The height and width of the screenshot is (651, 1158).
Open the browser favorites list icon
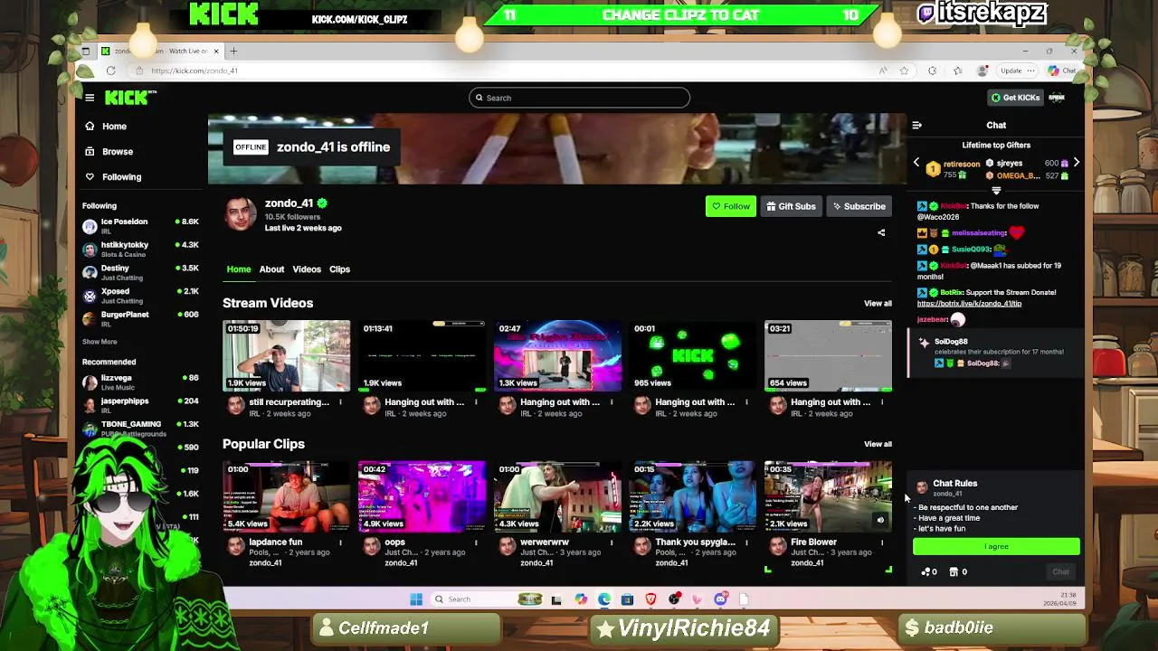958,71
